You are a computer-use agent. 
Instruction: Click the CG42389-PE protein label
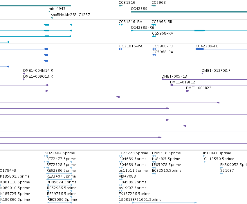(207, 46)
